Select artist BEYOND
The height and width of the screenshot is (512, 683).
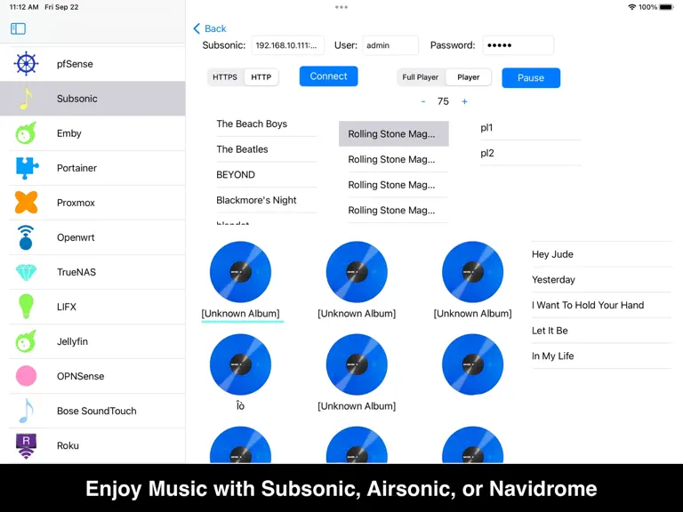coord(266,174)
